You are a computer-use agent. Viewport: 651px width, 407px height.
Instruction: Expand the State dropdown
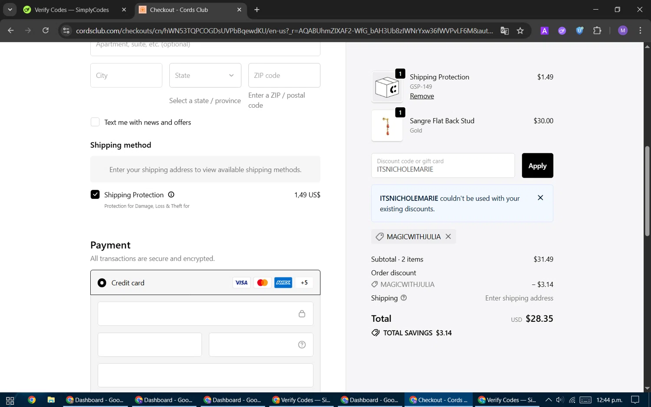tap(205, 75)
